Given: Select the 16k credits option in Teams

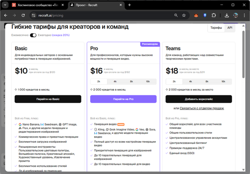Looking at the screenshot, I should coord(223,82).
